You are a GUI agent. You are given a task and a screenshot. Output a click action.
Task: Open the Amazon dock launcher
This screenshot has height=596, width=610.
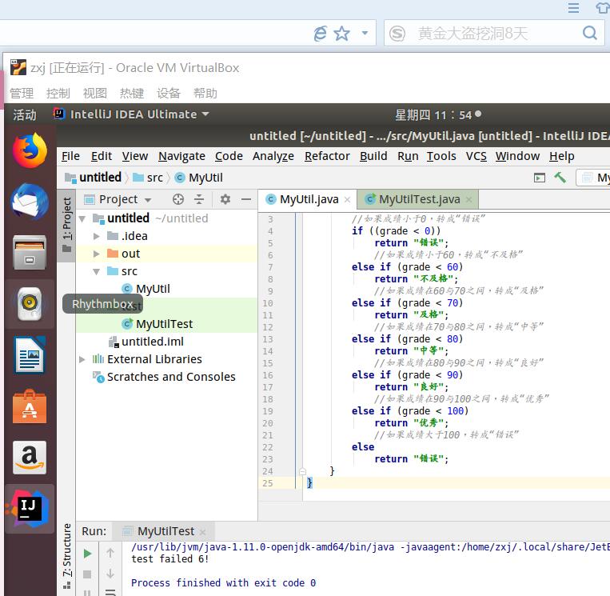click(x=30, y=458)
